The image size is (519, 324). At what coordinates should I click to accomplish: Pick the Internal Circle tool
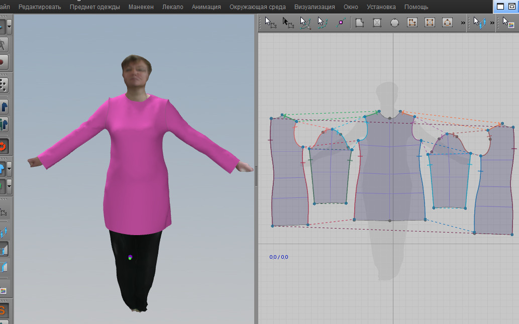[447, 23]
